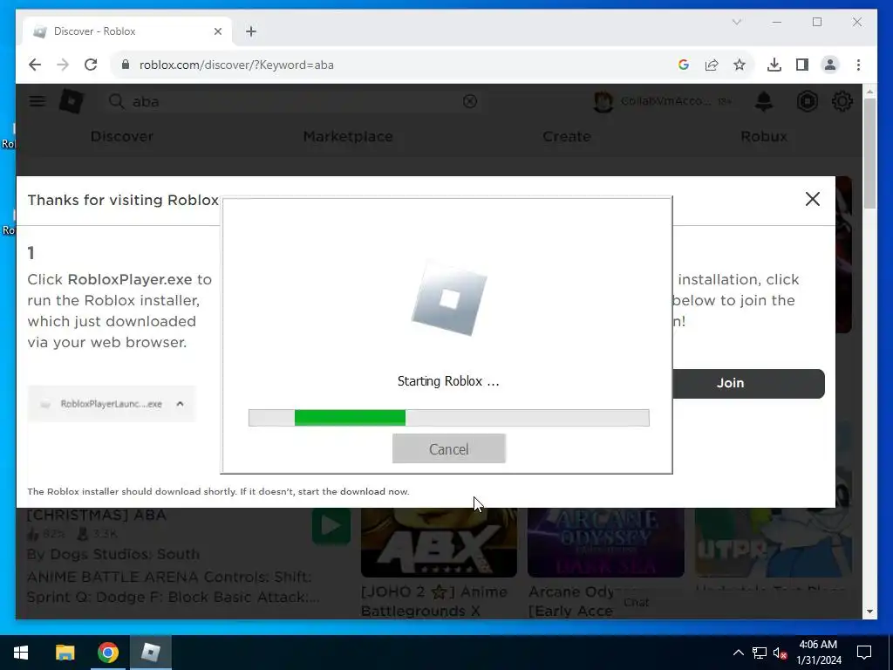Go forward in Chrome
Viewport: 893px width, 670px height.
coord(63,65)
